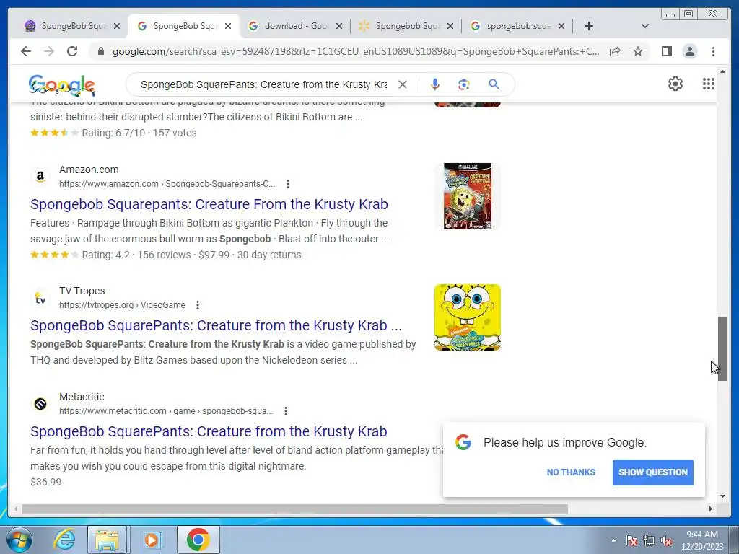Open more options for TV Tropes result
739x554 pixels.
click(x=198, y=305)
